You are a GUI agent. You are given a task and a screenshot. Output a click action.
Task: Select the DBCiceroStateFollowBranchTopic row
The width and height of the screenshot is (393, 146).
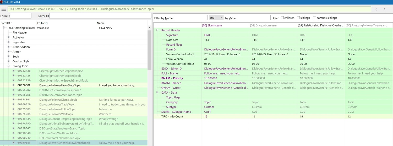(74, 138)
